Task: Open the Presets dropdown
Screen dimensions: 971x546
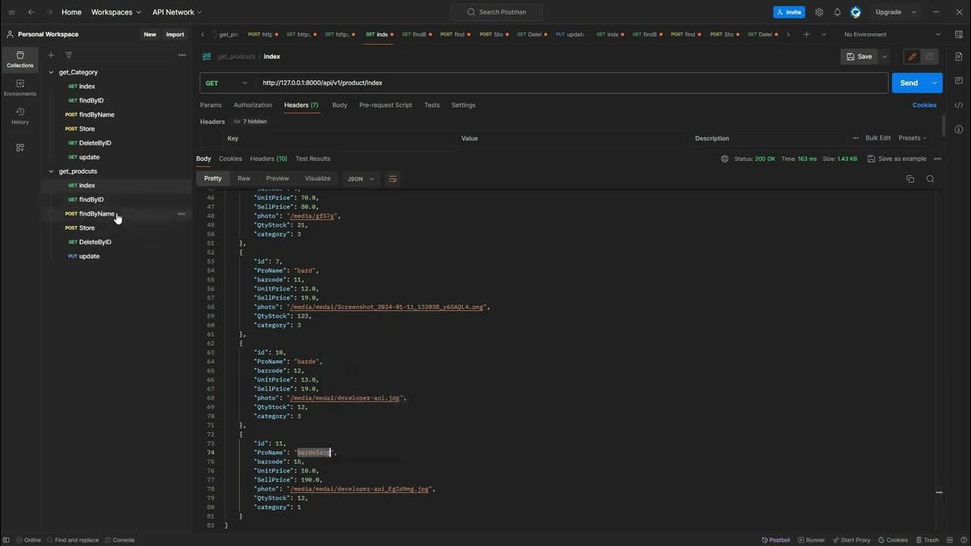Action: (913, 138)
